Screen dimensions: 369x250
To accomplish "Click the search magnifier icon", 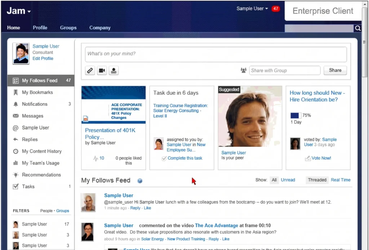I will pos(358,28).
